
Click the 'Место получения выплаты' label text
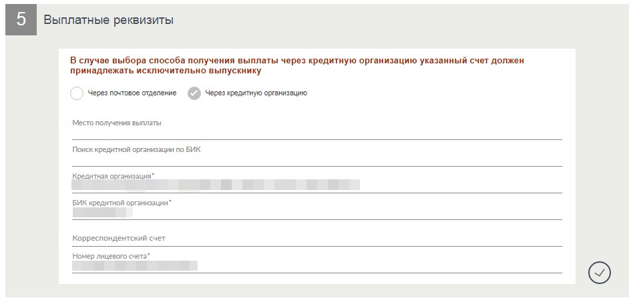117,123
